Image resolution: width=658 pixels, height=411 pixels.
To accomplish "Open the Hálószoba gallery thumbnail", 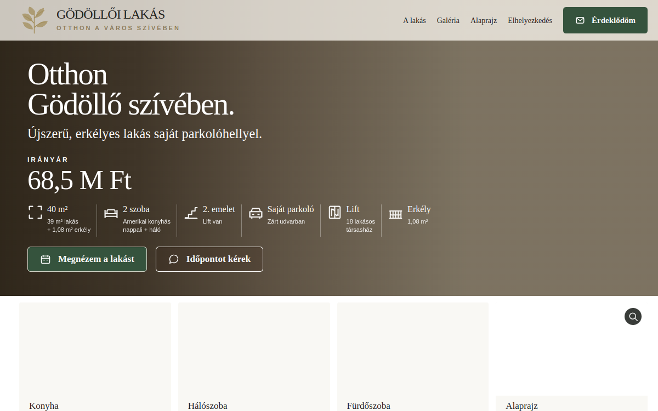I will click(x=254, y=357).
